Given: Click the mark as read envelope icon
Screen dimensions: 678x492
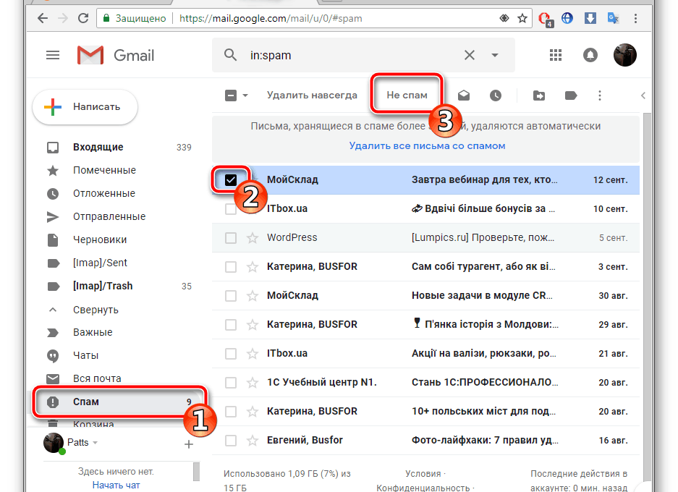Looking at the screenshot, I should [x=464, y=95].
